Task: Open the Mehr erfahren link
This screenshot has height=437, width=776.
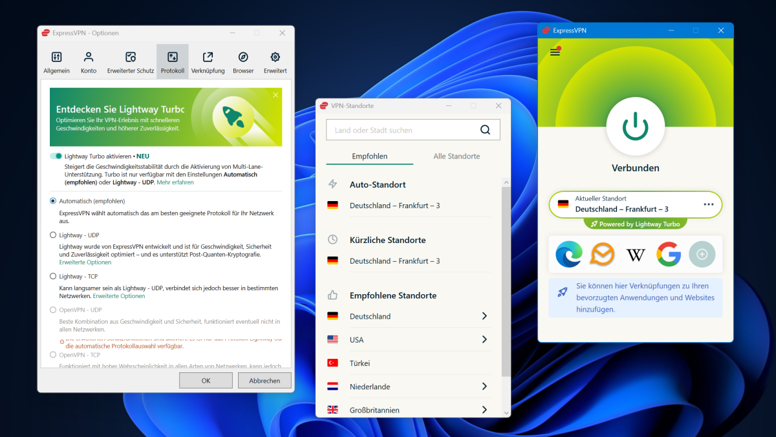Action: (x=175, y=182)
